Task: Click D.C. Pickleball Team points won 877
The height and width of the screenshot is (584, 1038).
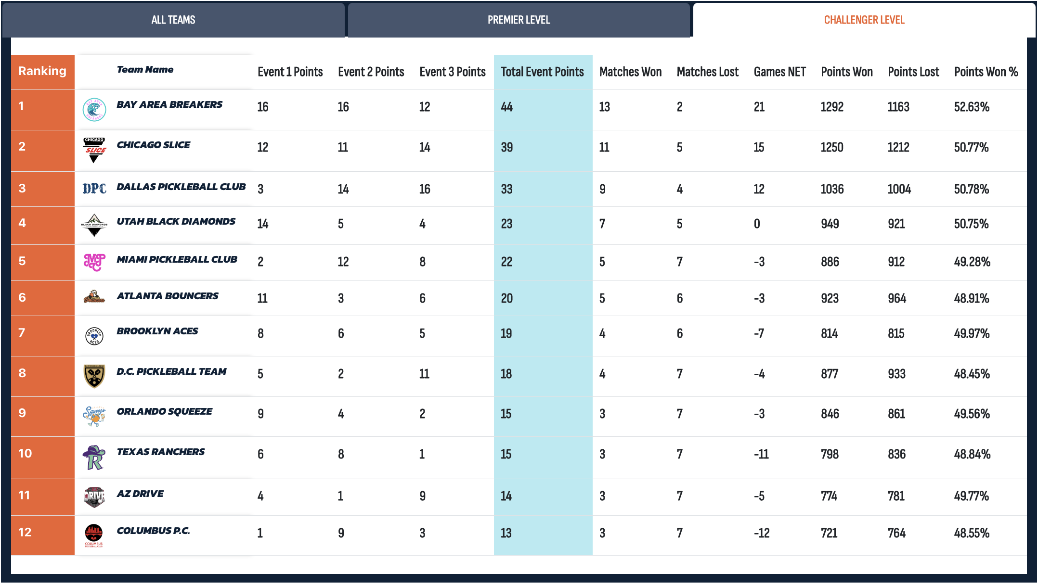Action: tap(830, 374)
